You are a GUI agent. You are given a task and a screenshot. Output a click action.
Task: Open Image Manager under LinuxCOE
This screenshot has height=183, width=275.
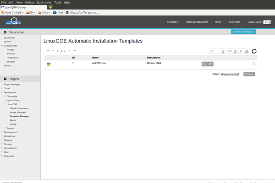click(x=18, y=112)
